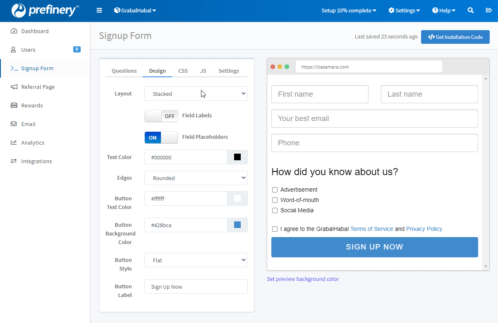
Task: Turn off Field Placeholders
Action: click(161, 137)
